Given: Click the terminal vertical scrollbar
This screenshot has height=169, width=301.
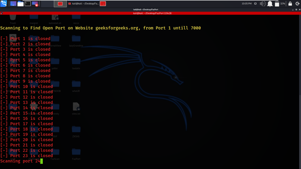Looking at the screenshot, I should pos(300,92).
